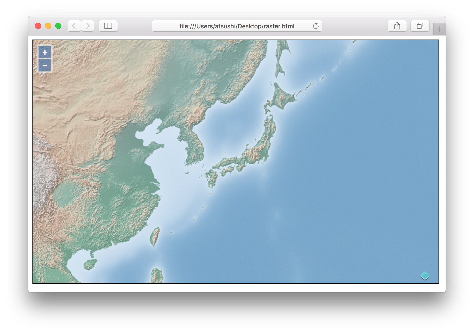
Task: Show the tab overview
Action: (420, 26)
